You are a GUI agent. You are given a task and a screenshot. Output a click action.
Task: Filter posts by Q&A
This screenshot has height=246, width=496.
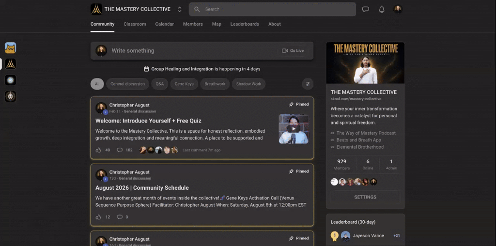click(160, 84)
